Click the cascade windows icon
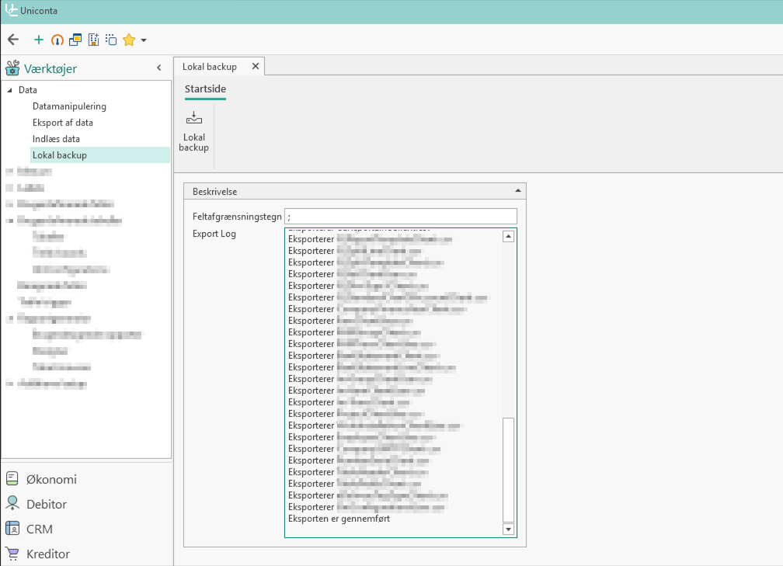 [75, 39]
